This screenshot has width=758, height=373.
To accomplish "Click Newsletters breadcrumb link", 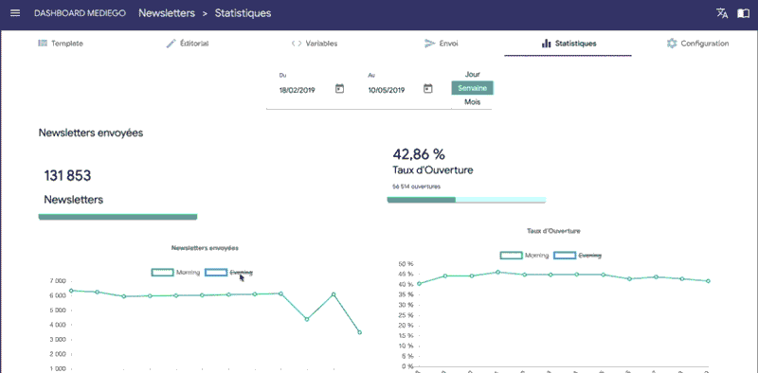I will (167, 13).
